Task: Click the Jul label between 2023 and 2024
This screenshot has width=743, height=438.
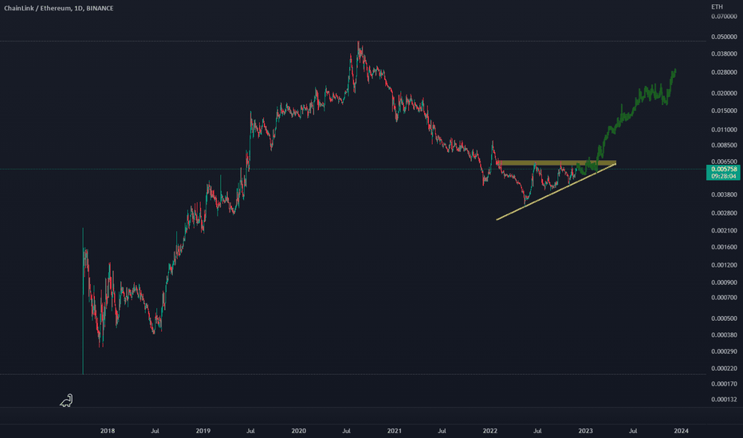Action: (633, 431)
